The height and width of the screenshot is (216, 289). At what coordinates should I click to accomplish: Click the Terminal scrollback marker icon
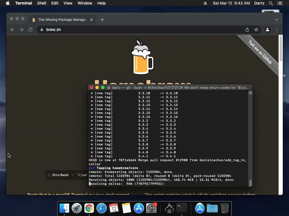click(x=251, y=93)
